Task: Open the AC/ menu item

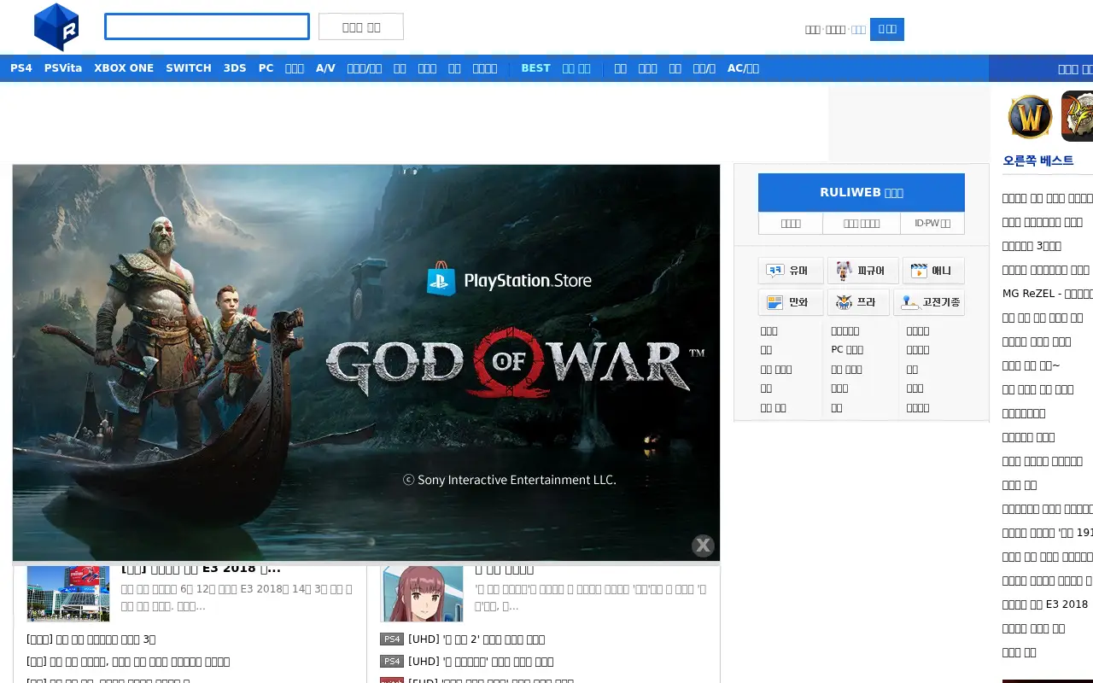Action: tap(743, 68)
